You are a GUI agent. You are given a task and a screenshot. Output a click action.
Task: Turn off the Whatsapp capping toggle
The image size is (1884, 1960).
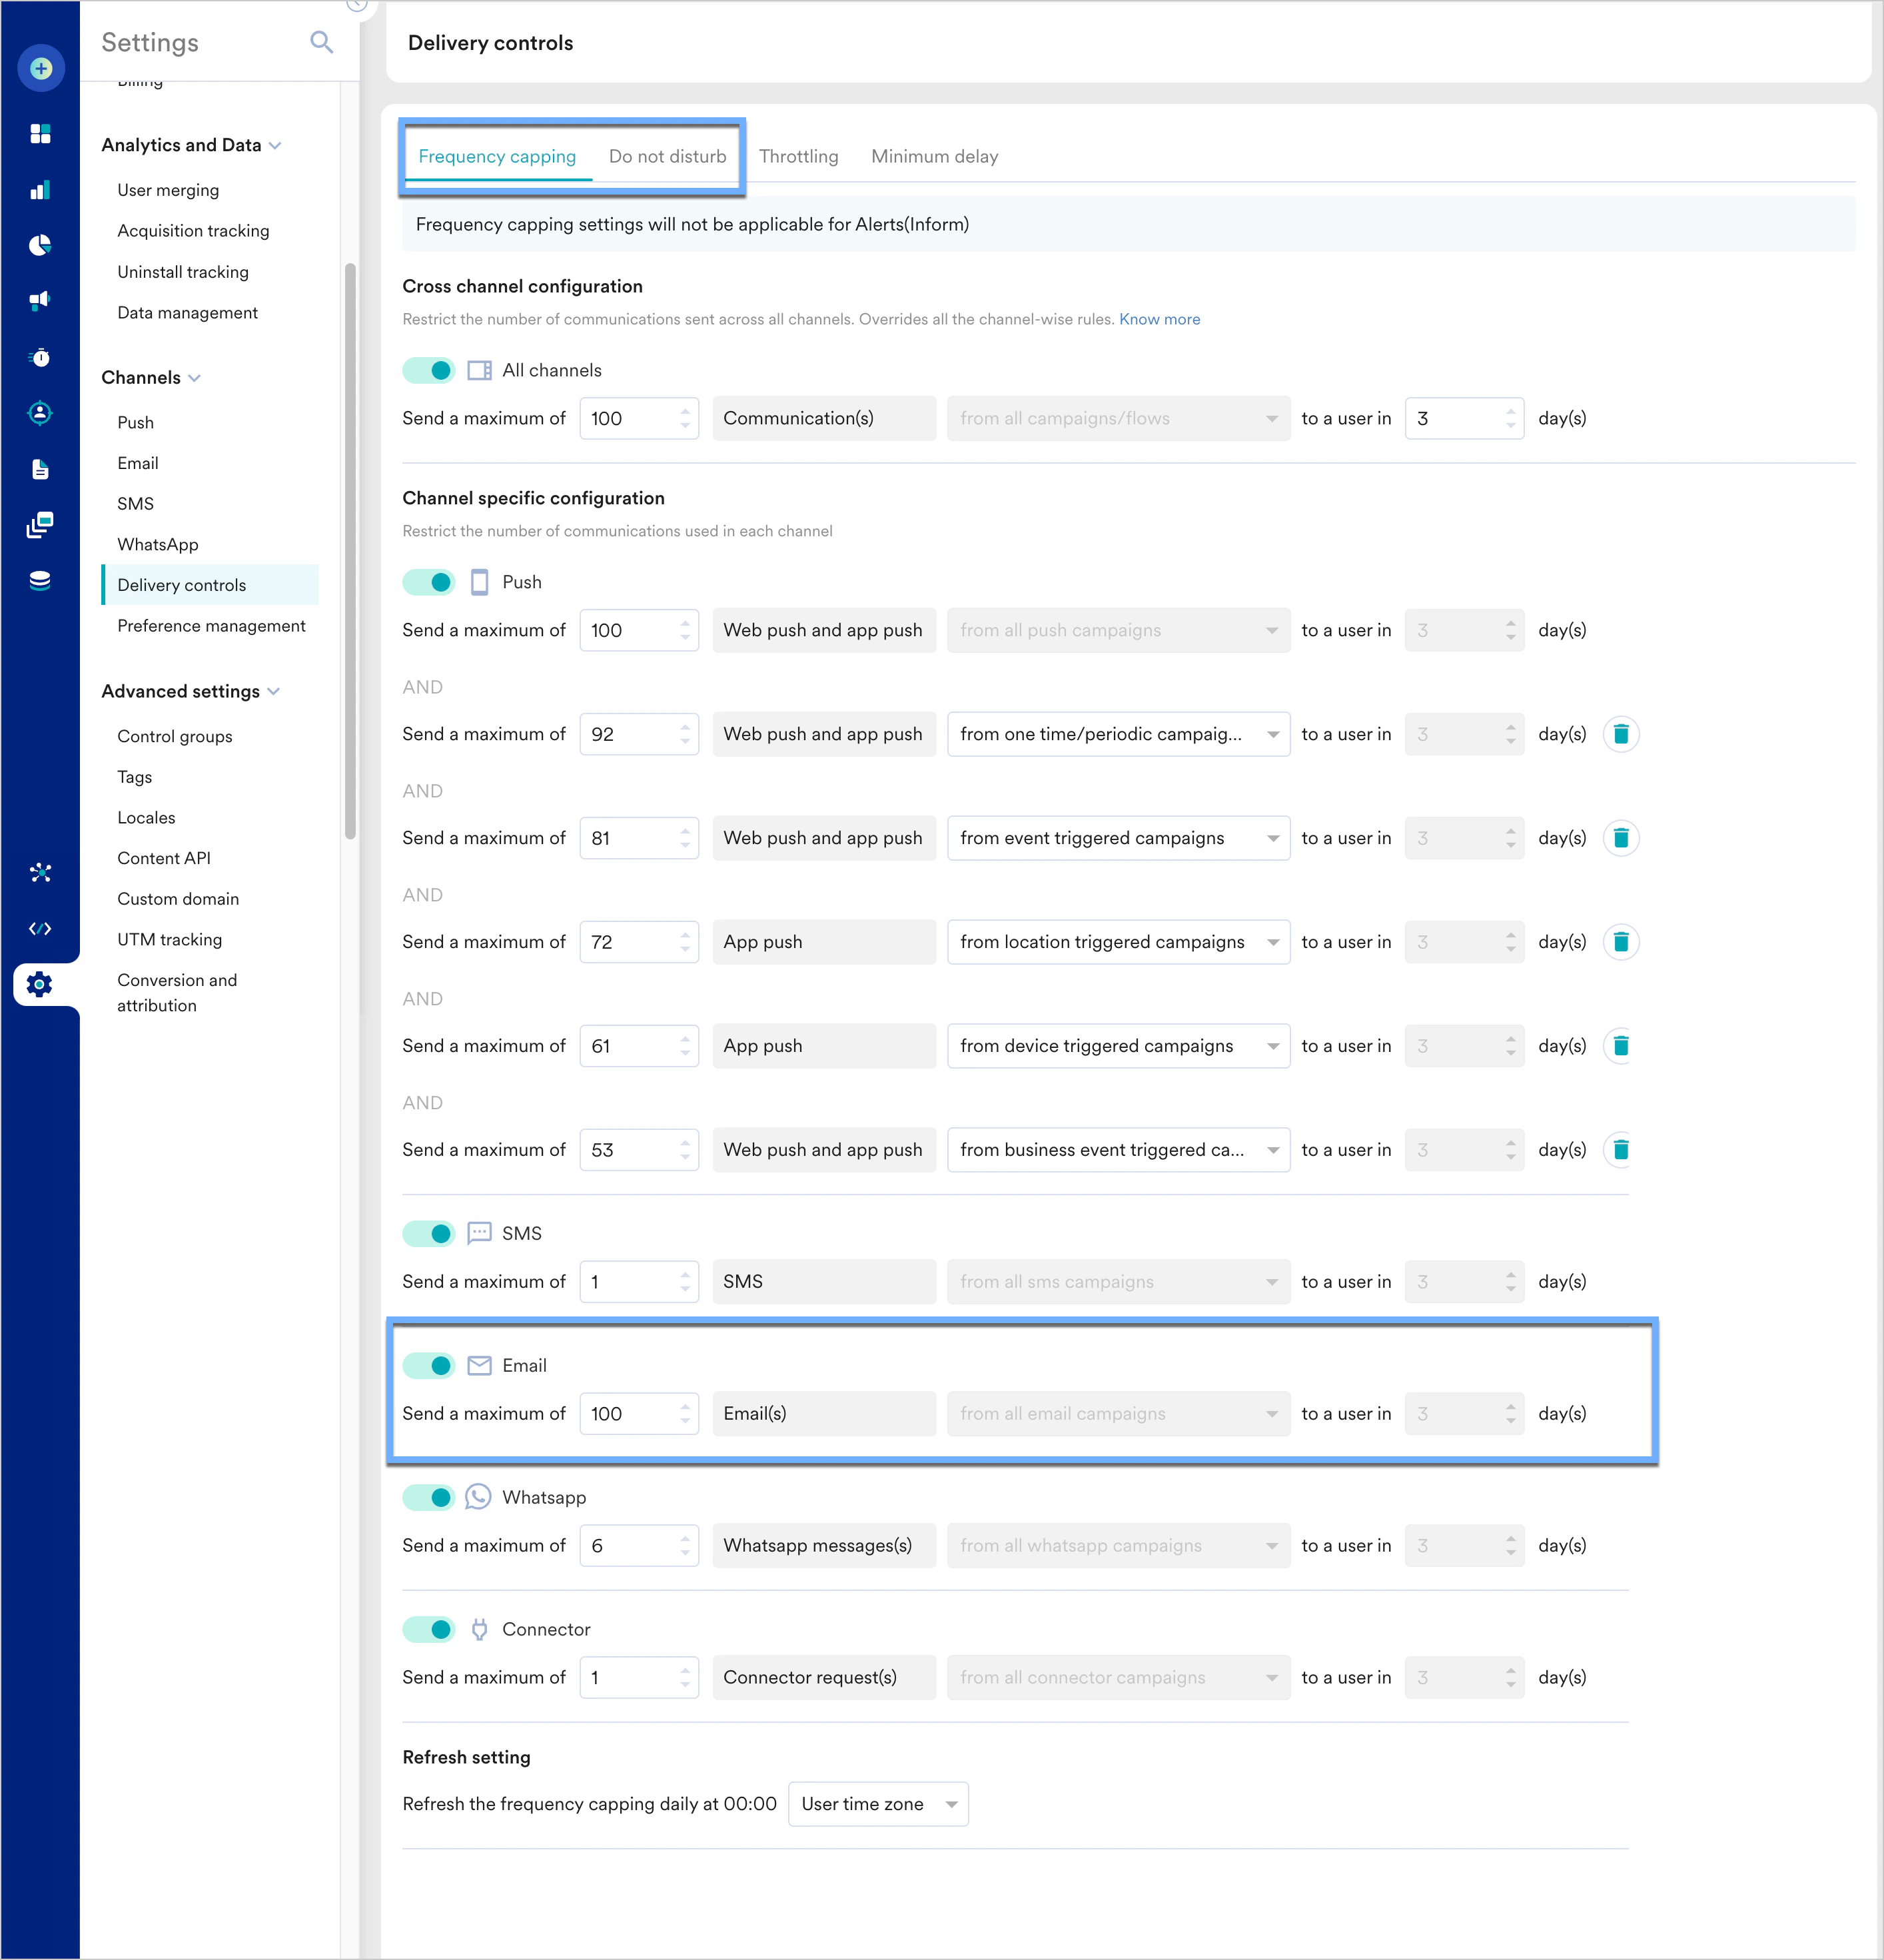pos(429,1498)
